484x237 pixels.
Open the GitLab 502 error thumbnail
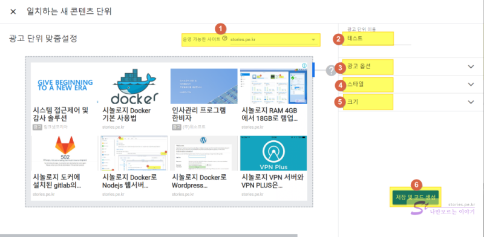tap(65, 153)
